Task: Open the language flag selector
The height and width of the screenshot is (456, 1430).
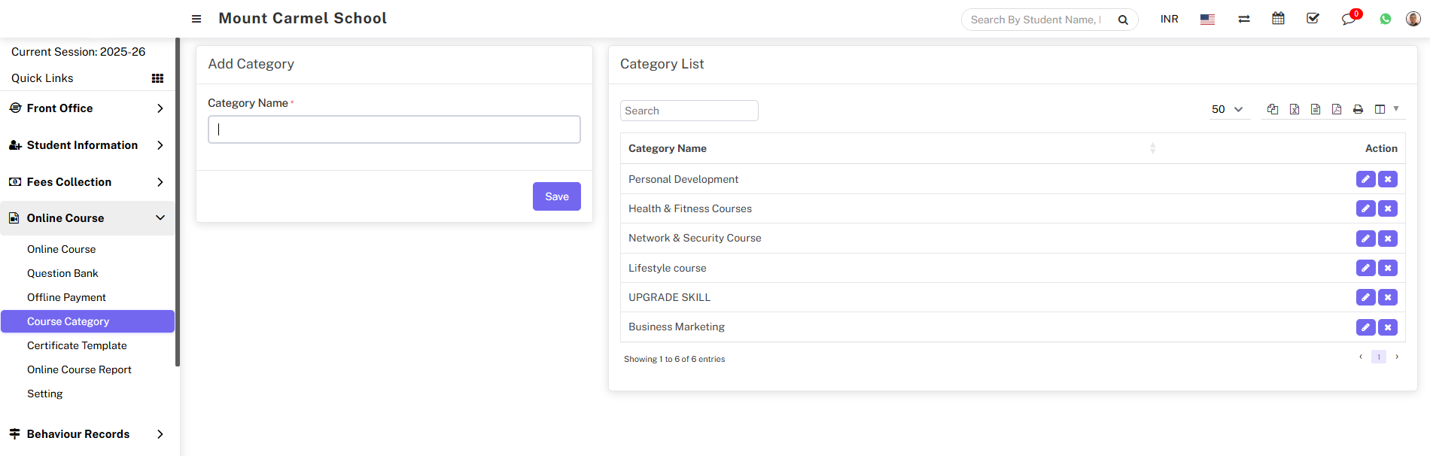Action: pyautogui.click(x=1207, y=19)
